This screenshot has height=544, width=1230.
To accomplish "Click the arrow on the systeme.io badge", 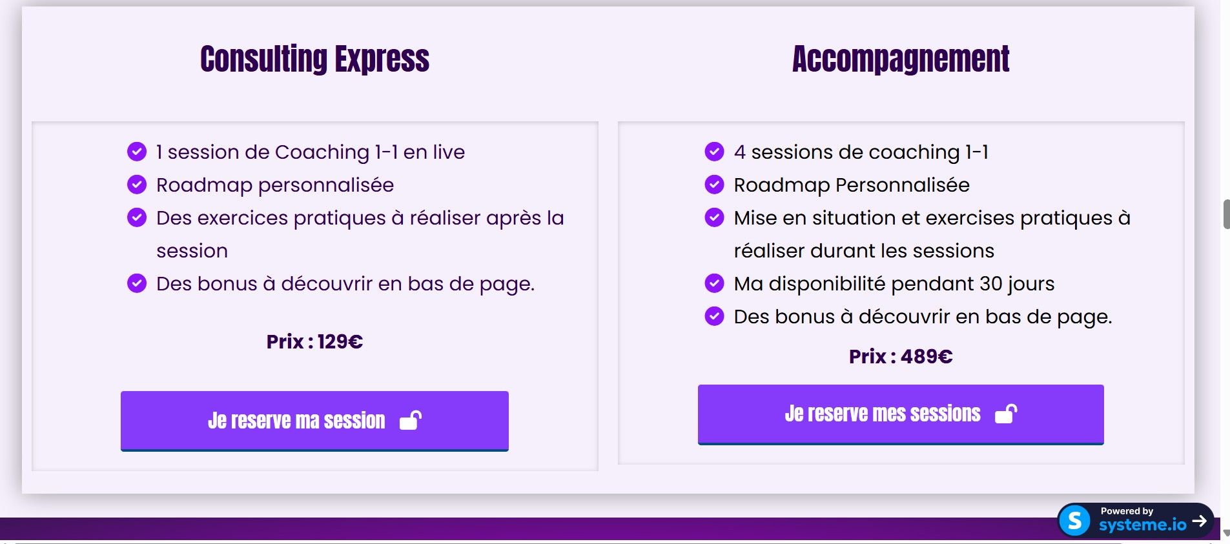I will click(x=1200, y=521).
